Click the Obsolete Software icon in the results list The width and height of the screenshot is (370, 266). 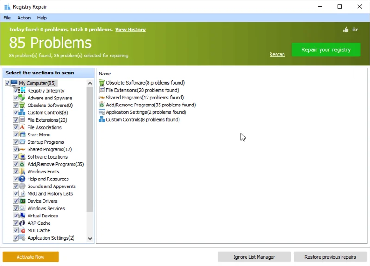click(102, 83)
